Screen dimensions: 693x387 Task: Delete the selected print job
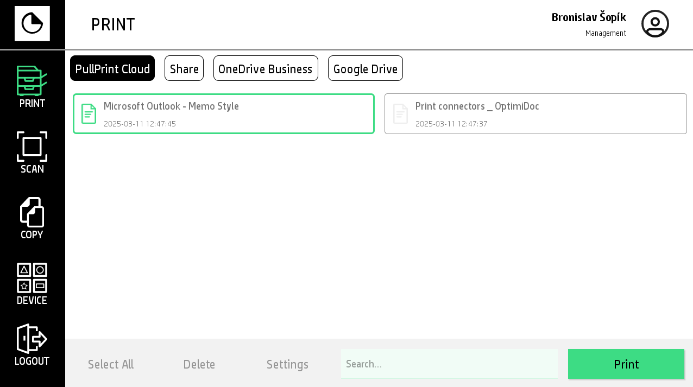coord(199,364)
